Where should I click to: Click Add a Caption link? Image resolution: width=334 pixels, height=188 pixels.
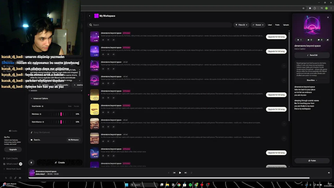300,49
